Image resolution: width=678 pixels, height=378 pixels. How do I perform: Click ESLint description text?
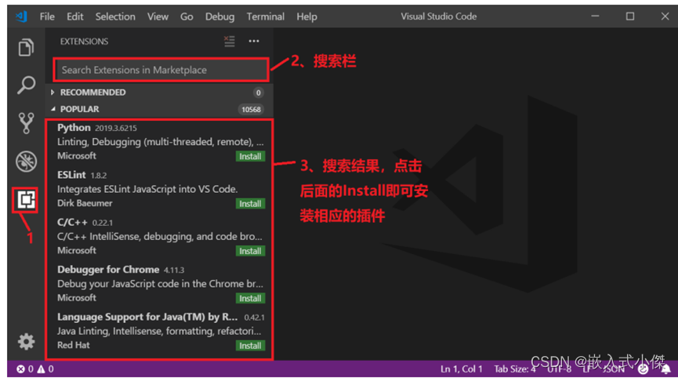point(147,189)
